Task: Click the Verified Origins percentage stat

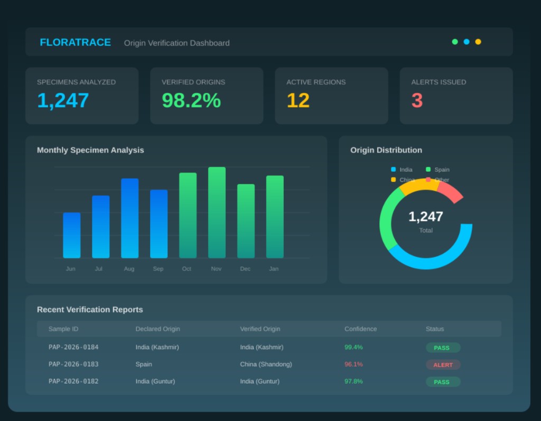Action: (191, 100)
